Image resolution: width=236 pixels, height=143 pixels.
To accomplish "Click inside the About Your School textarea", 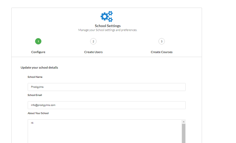I will [x=105, y=131].
